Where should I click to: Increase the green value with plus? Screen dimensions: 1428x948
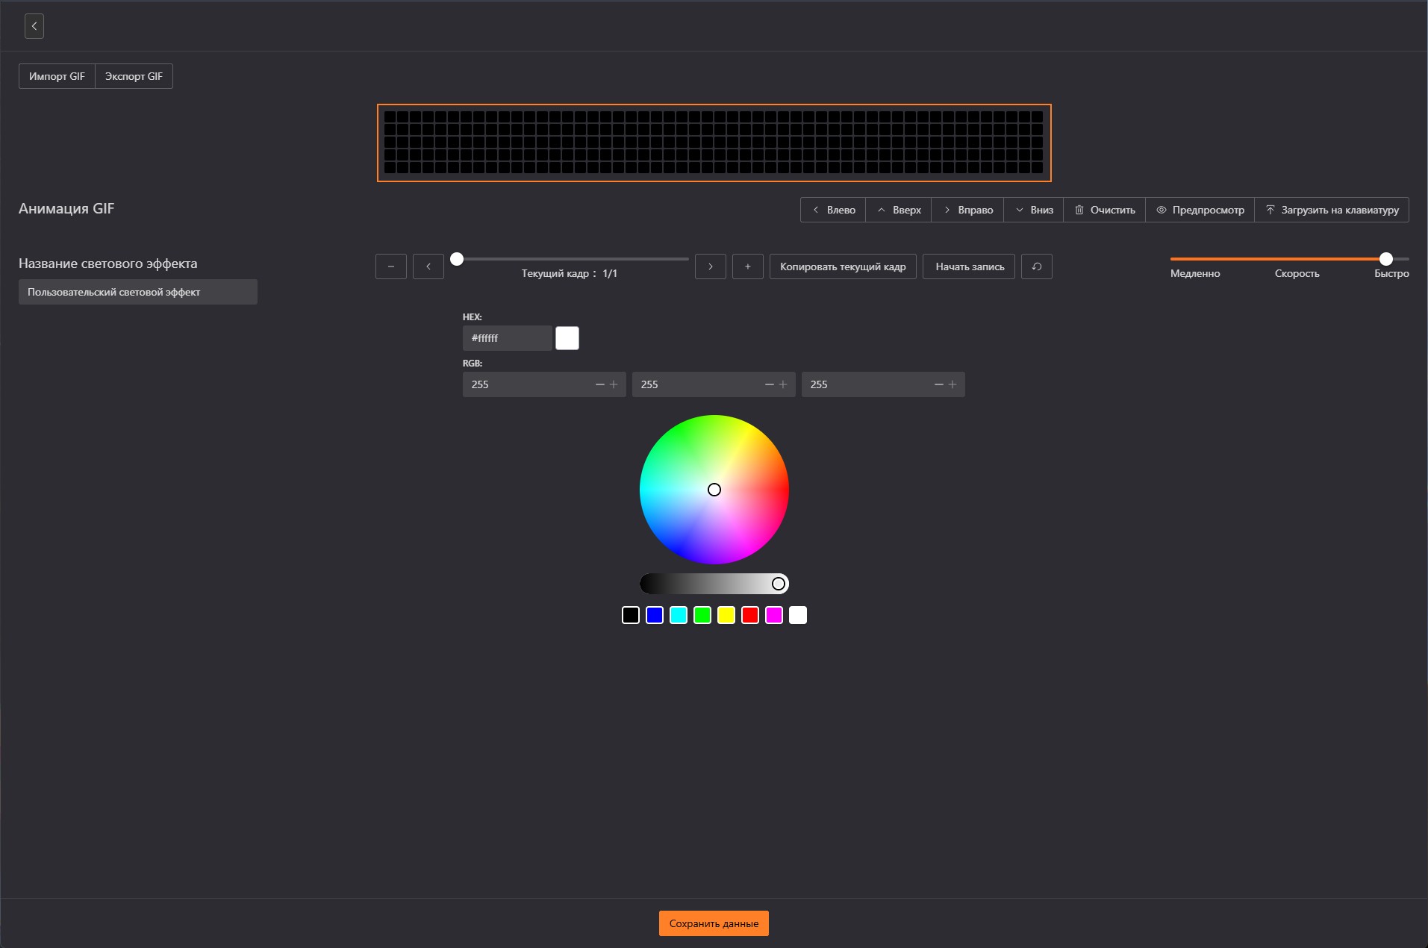[783, 384]
